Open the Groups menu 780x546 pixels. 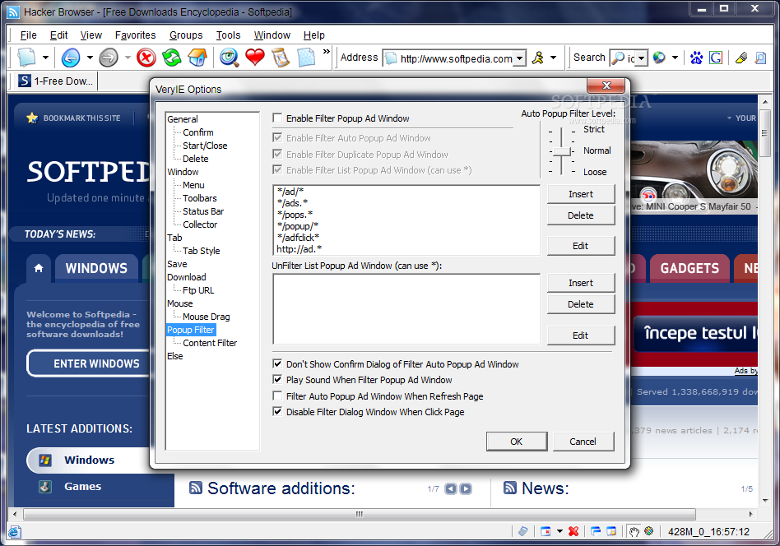click(186, 35)
